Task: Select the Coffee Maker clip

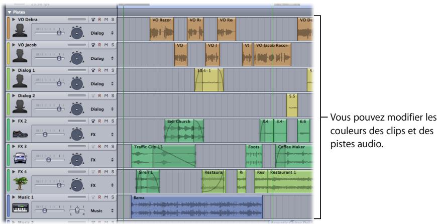Action: 294,156
